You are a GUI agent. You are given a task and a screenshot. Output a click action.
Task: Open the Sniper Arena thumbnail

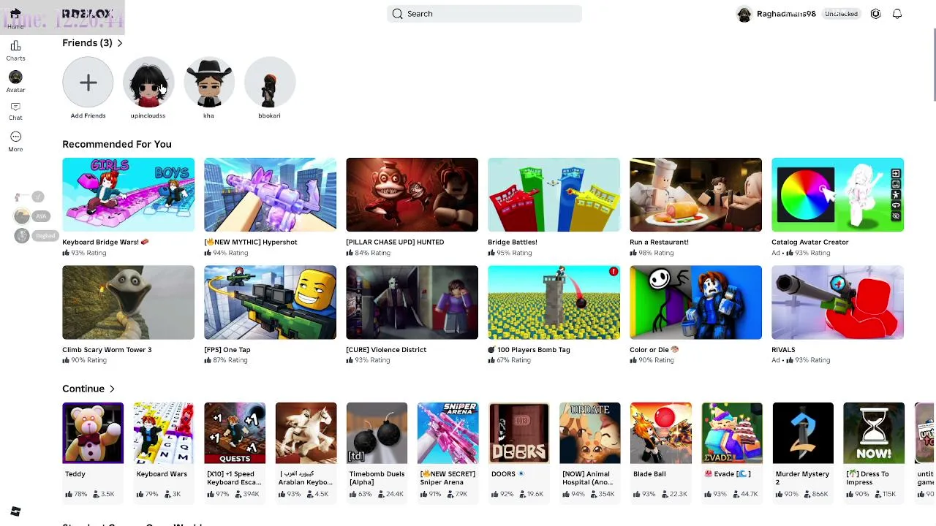(448, 433)
